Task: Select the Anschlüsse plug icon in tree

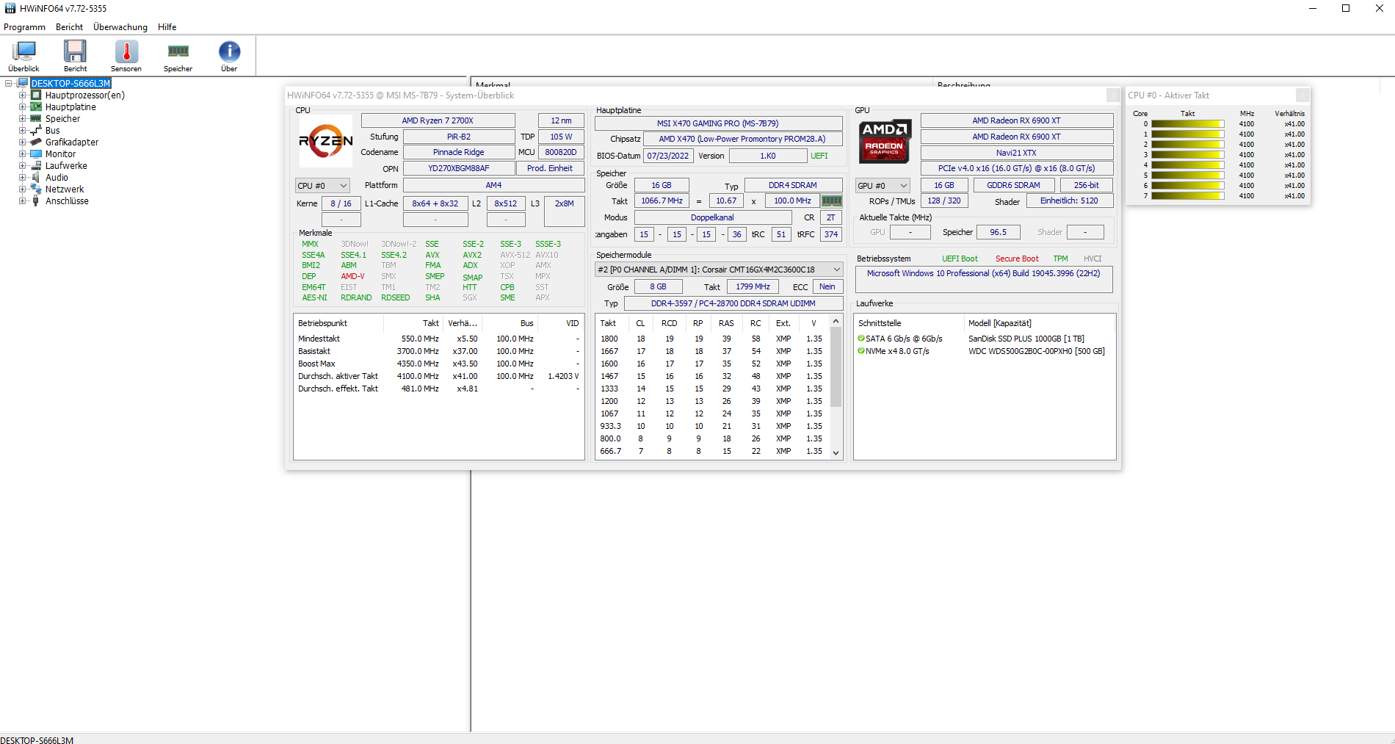Action: (x=36, y=201)
